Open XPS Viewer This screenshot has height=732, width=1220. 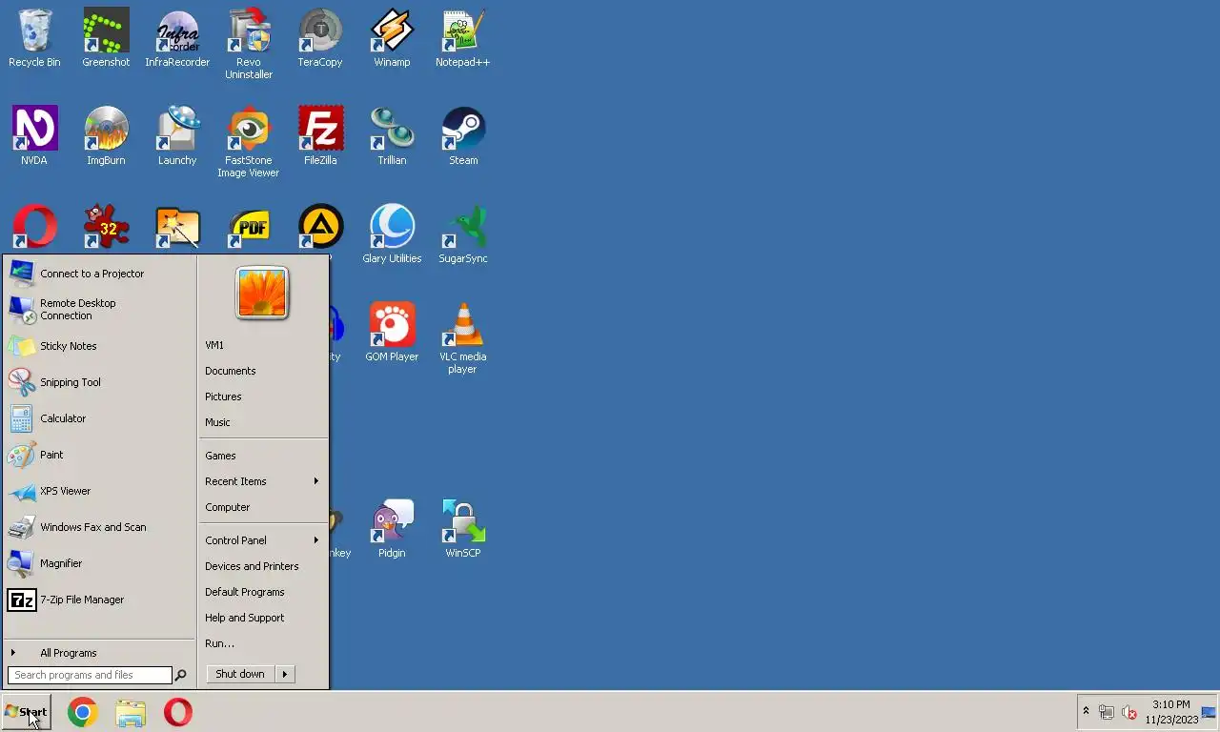pyautogui.click(x=100, y=491)
